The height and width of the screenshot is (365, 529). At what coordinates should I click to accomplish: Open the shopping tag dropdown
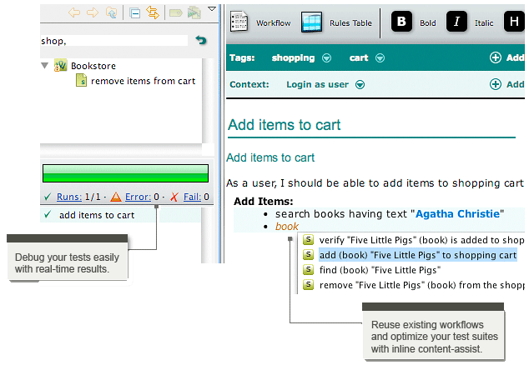pos(327,58)
